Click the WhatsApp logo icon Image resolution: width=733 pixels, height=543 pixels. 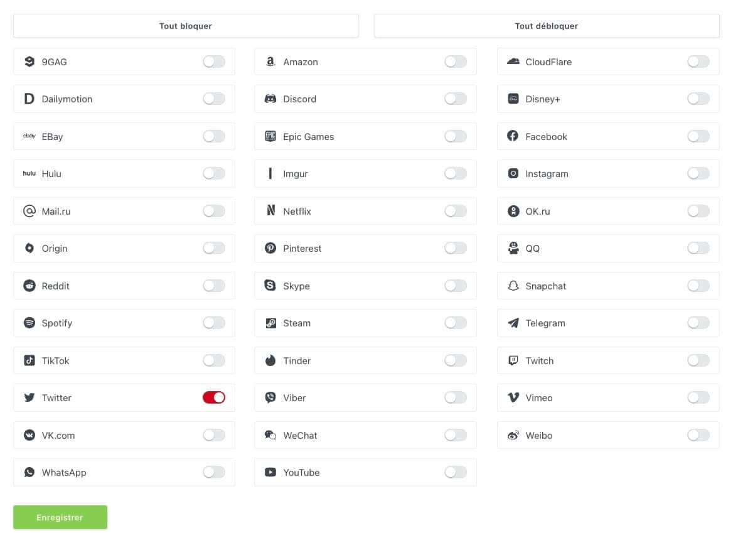pyautogui.click(x=29, y=472)
